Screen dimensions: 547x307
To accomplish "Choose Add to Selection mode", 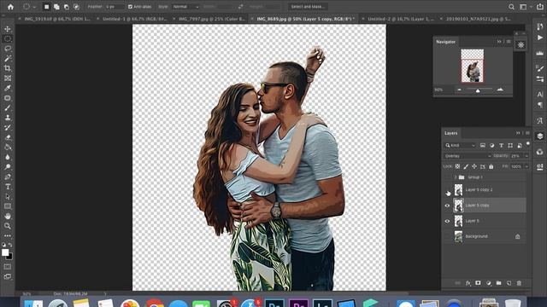I will 56,7.
